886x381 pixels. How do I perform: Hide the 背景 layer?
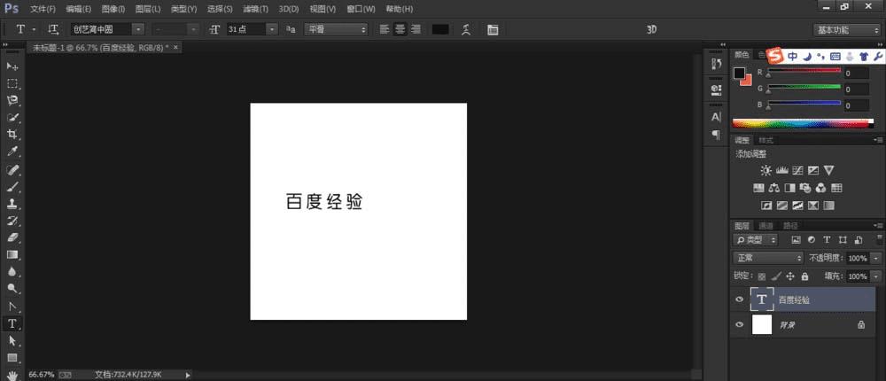740,325
